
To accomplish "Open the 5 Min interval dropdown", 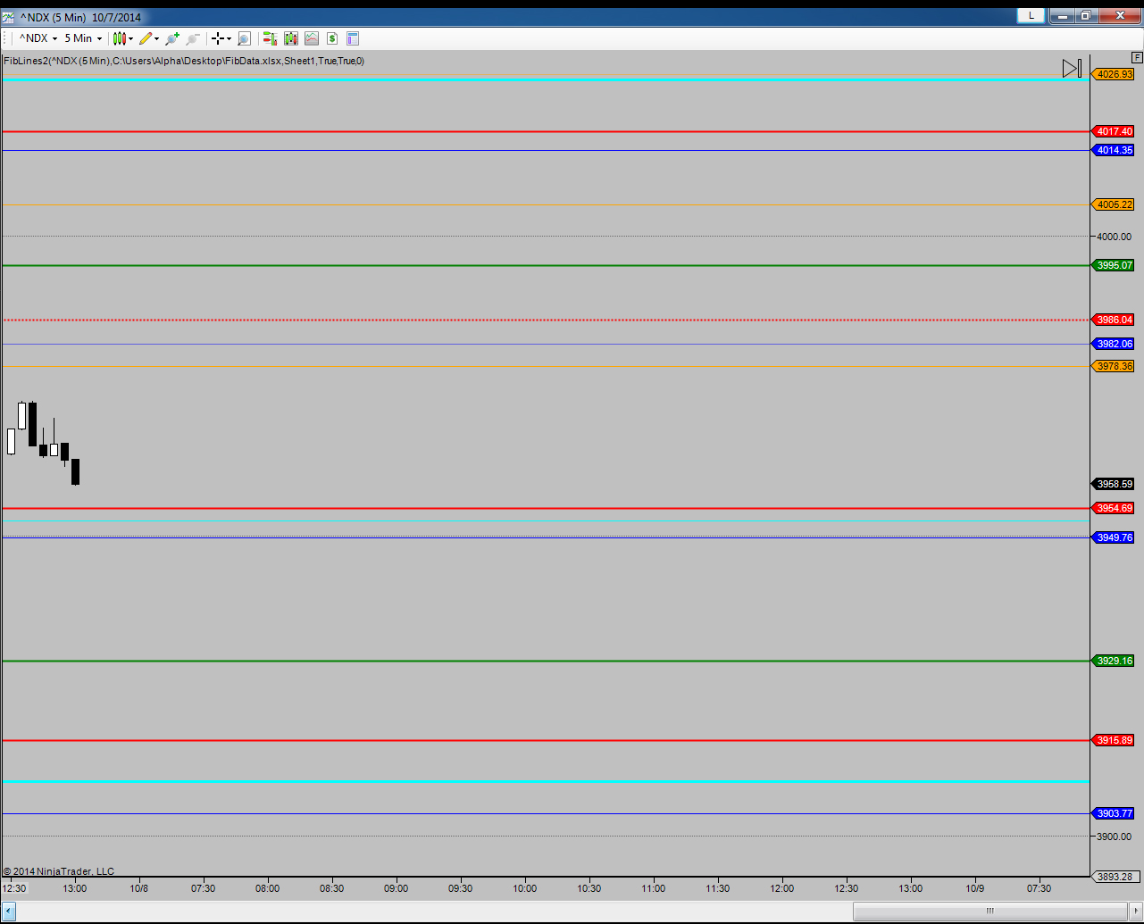I will click(x=83, y=38).
